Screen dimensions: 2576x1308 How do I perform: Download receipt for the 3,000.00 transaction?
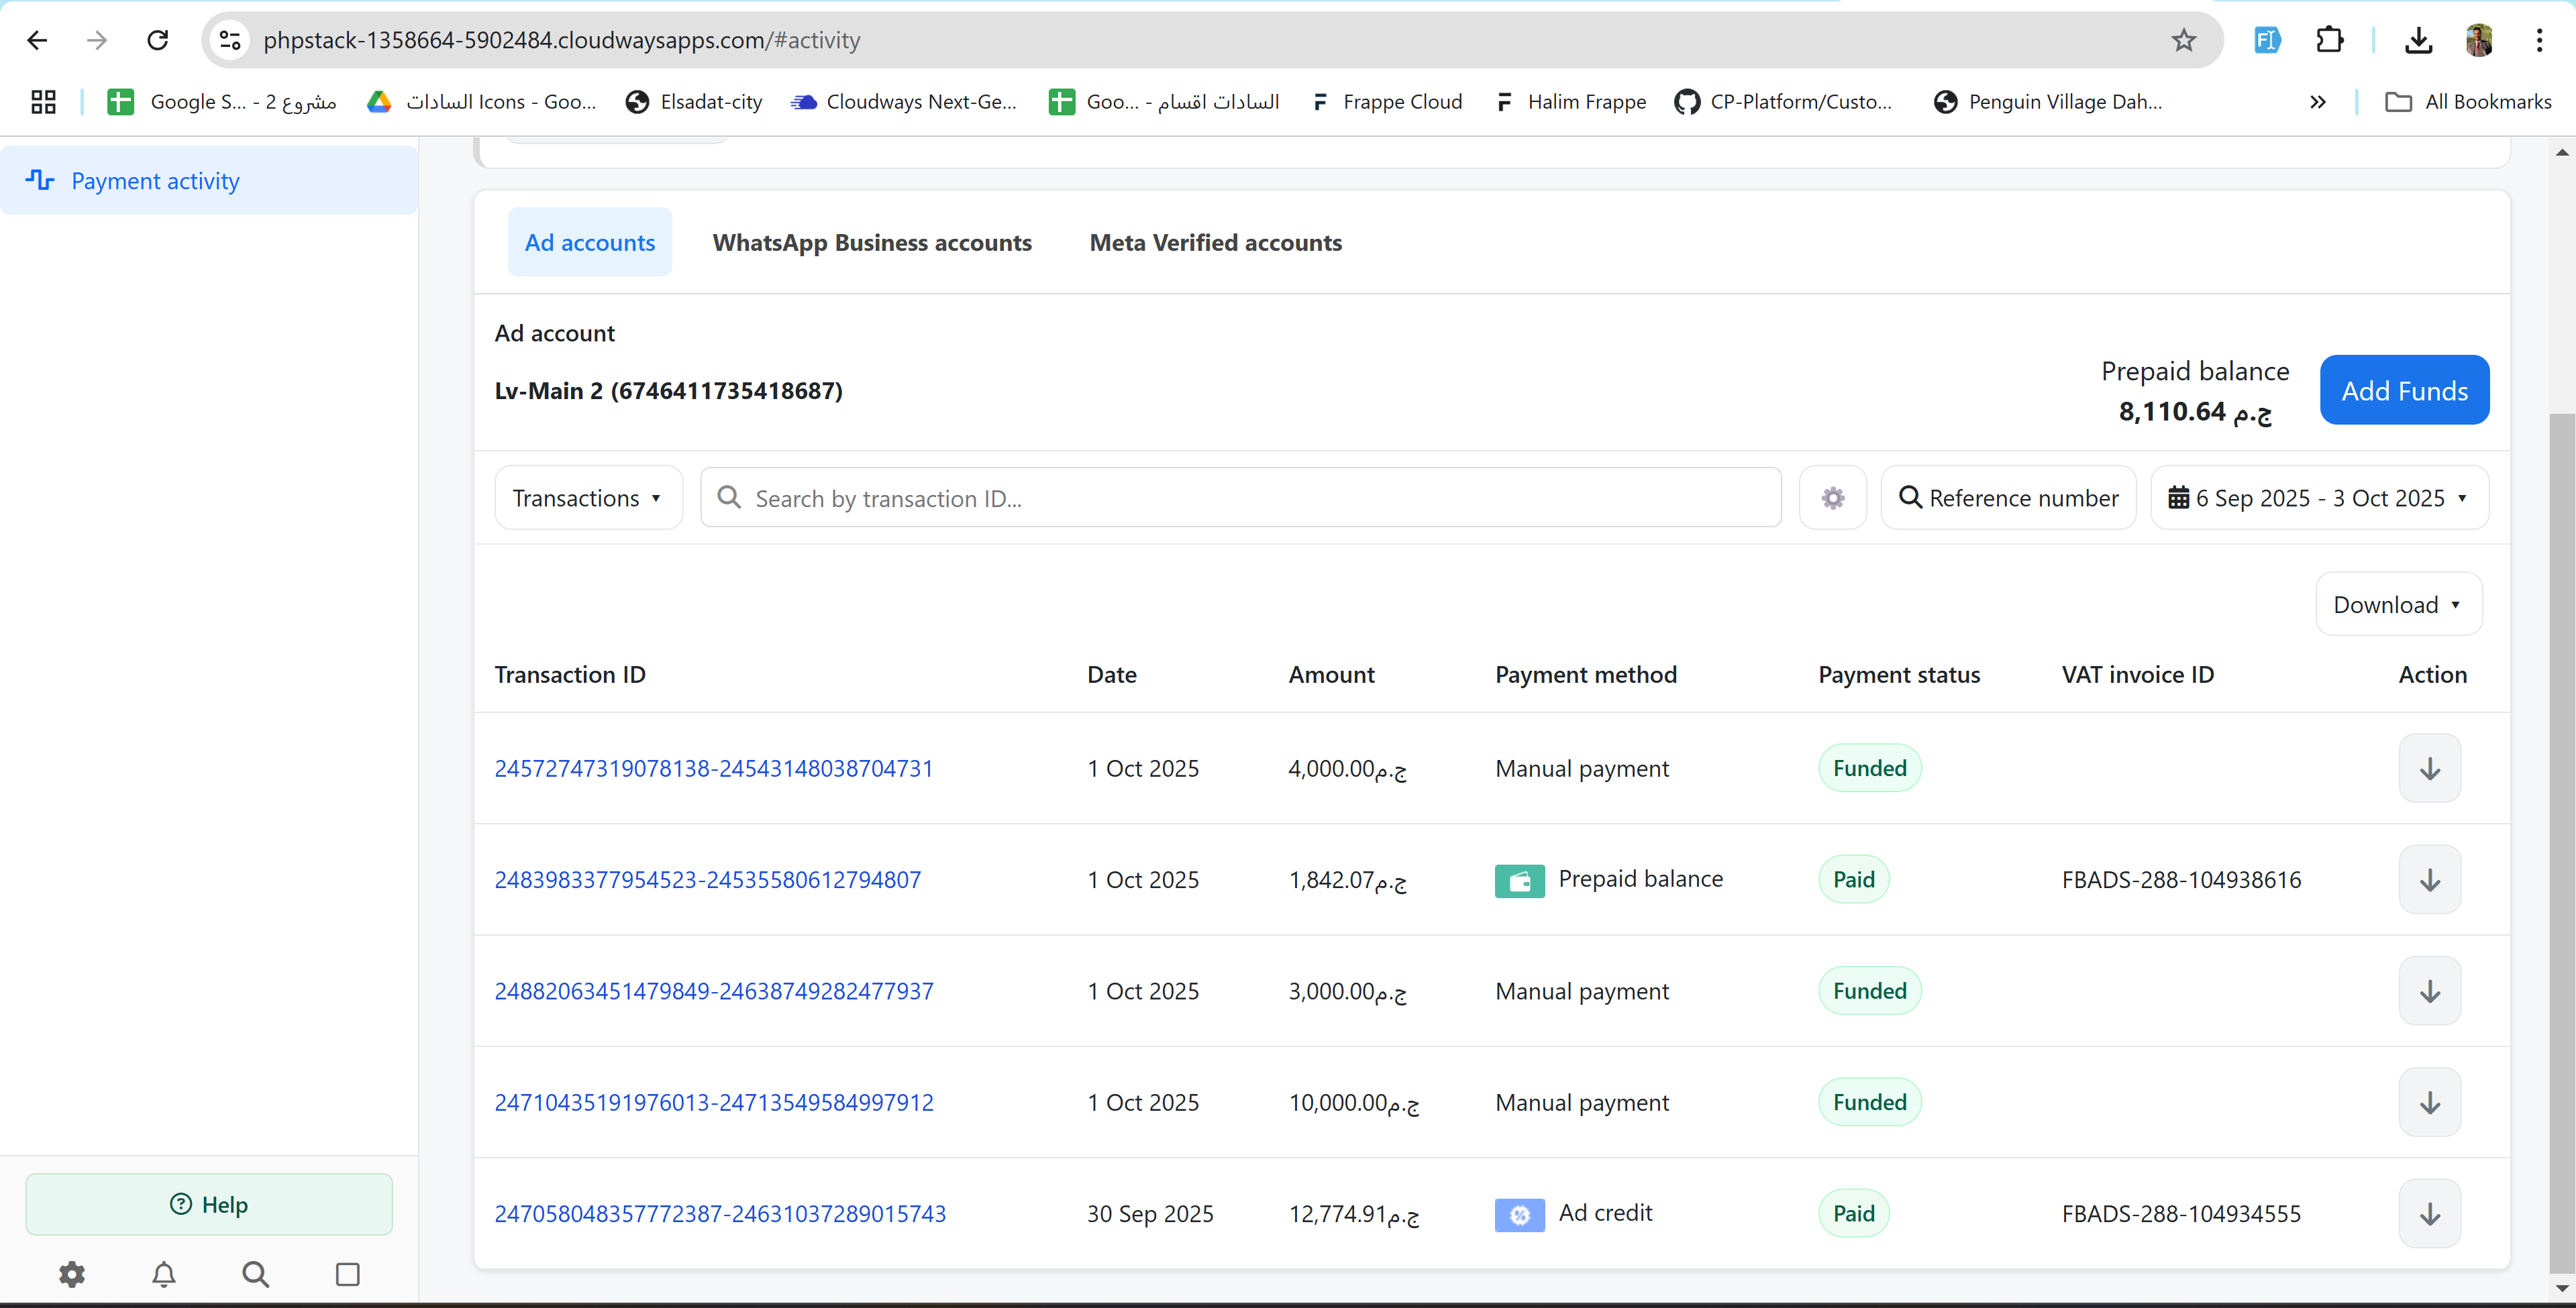click(x=2430, y=991)
